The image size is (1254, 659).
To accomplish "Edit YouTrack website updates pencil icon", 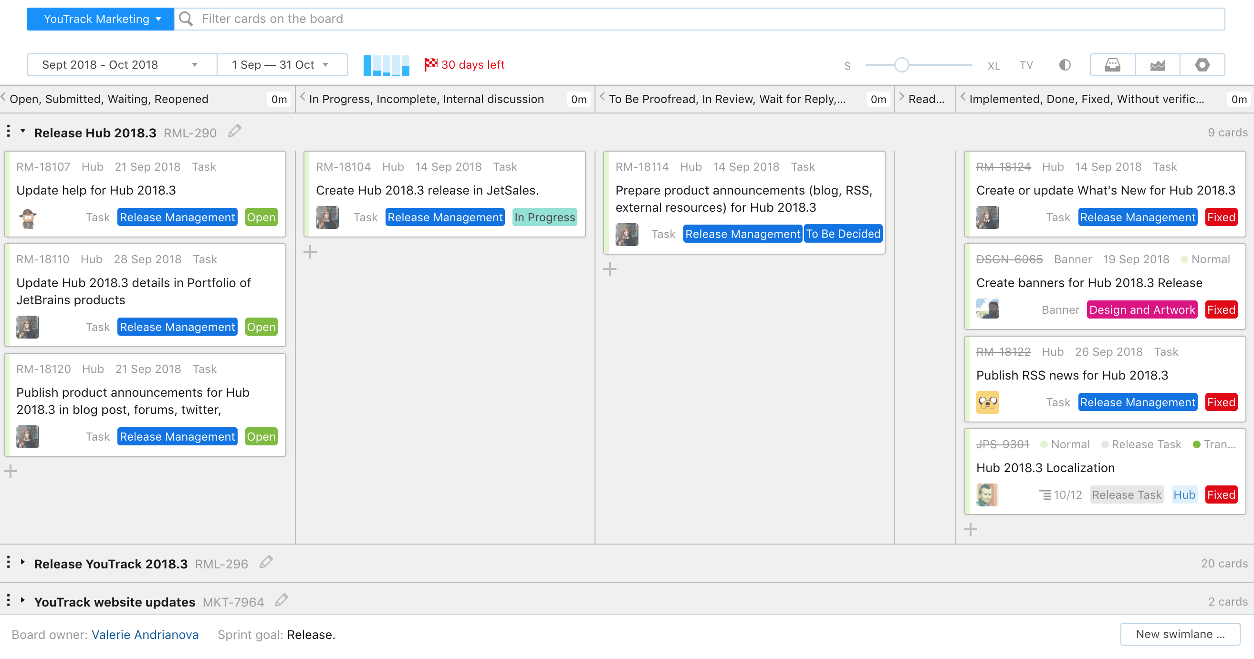I will coord(282,600).
